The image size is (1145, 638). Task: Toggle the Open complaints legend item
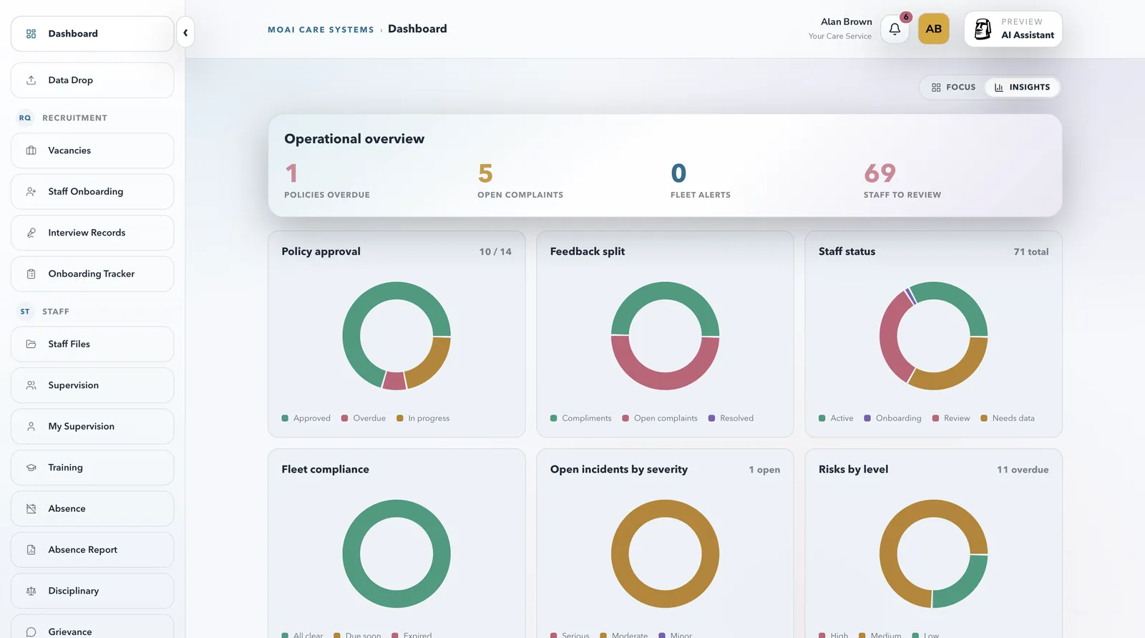point(660,418)
